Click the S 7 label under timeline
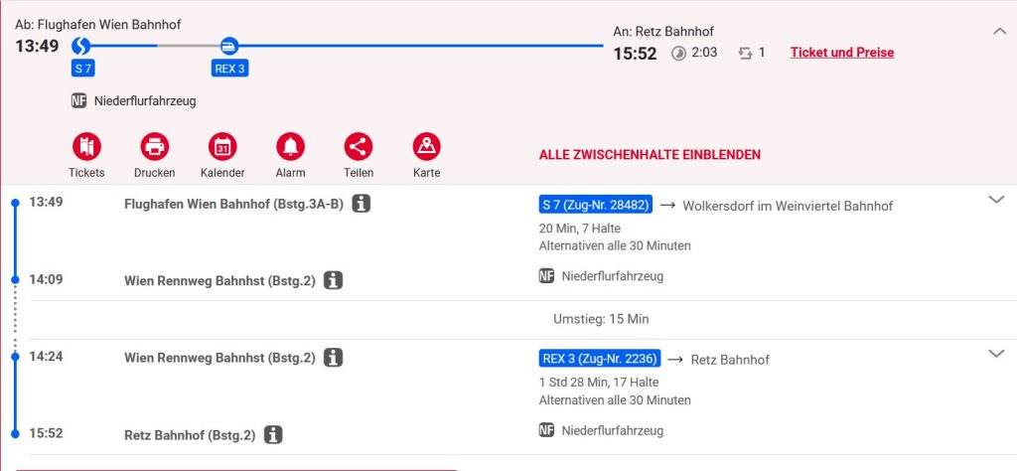The image size is (1017, 471). click(83, 69)
